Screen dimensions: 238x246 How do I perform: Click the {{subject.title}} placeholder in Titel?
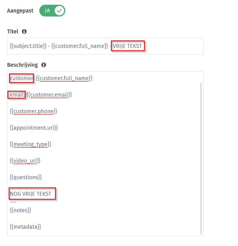28,46
